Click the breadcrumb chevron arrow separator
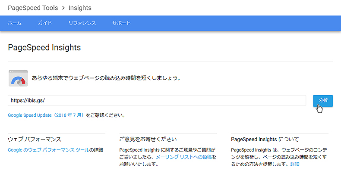 coord(63,8)
